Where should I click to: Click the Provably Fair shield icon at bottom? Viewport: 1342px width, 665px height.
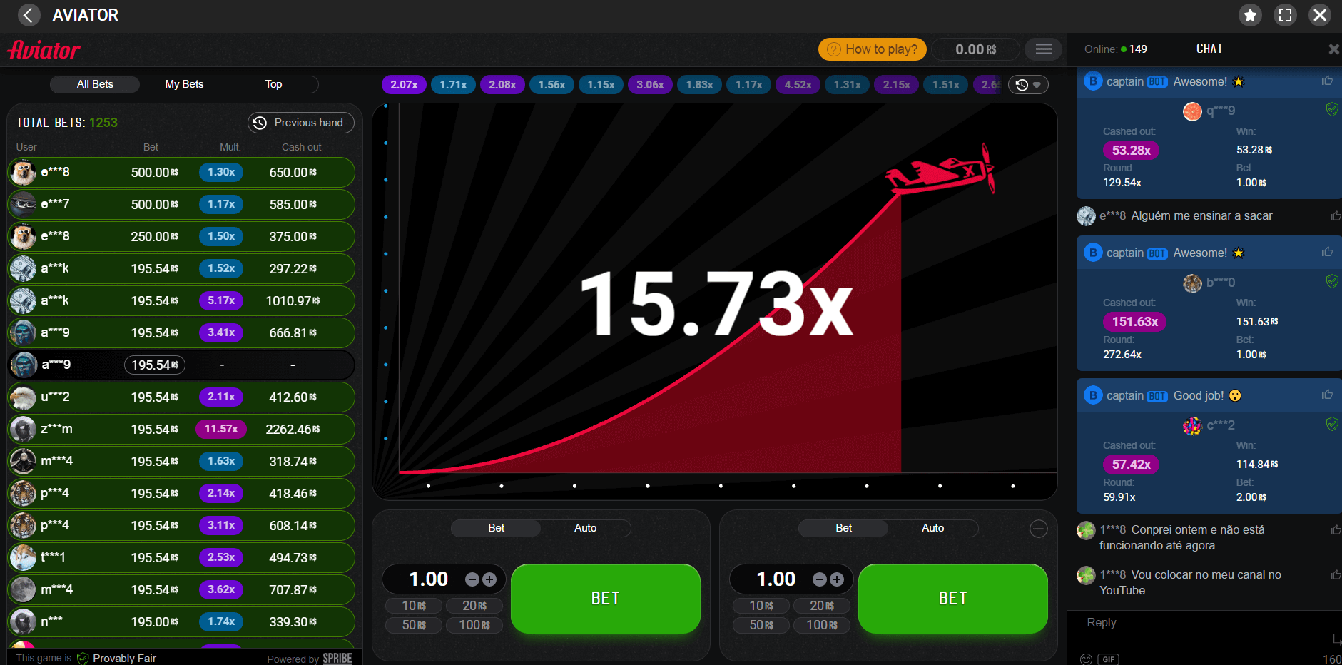pyautogui.click(x=83, y=658)
